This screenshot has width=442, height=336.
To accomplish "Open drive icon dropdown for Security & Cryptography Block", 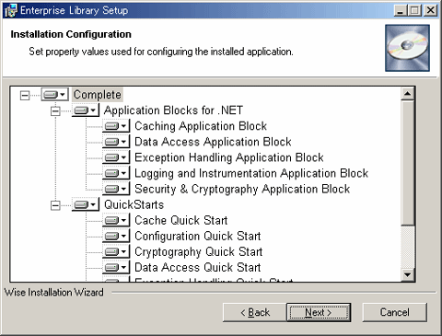I will coord(116,189).
